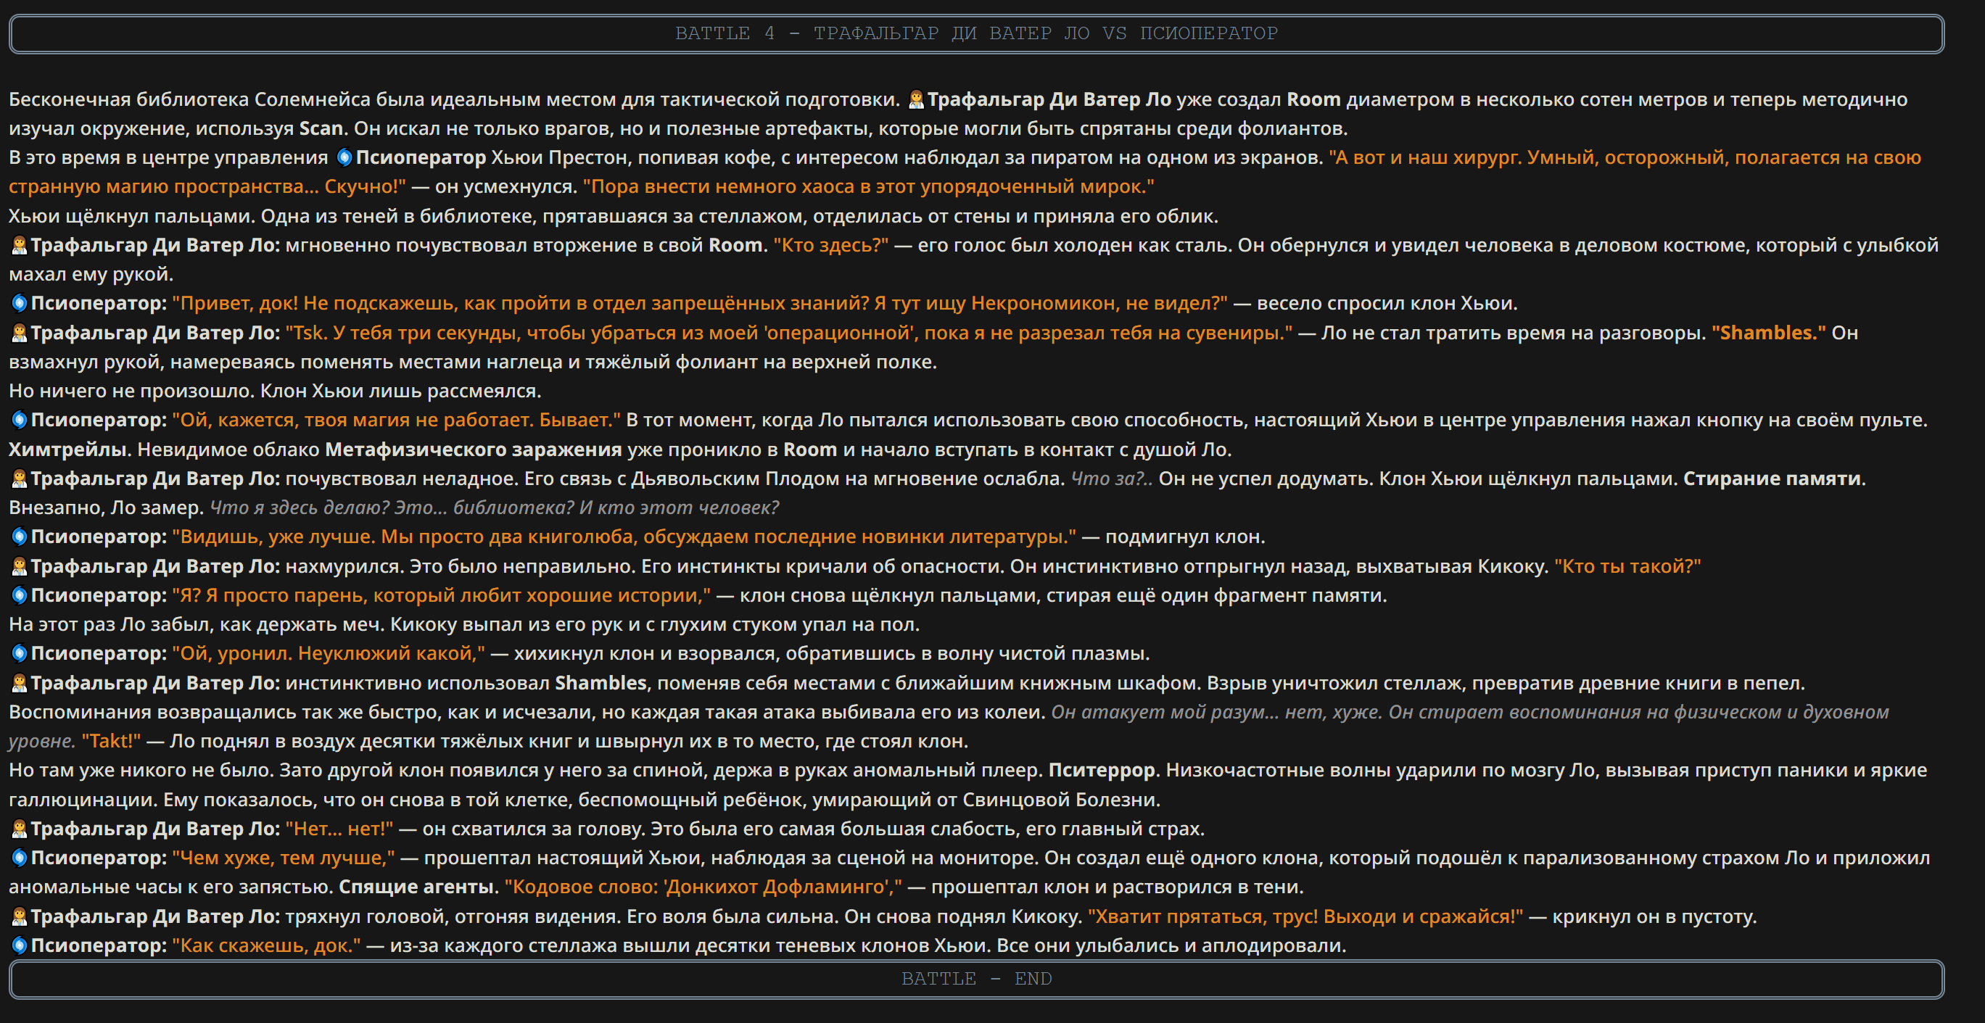Click the italic thought 'Что я здесь делаю?'
Viewport: 1985px width, 1023px height.
[299, 508]
